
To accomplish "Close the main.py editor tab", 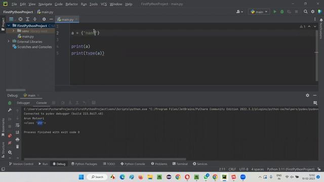I will click(x=76, y=19).
